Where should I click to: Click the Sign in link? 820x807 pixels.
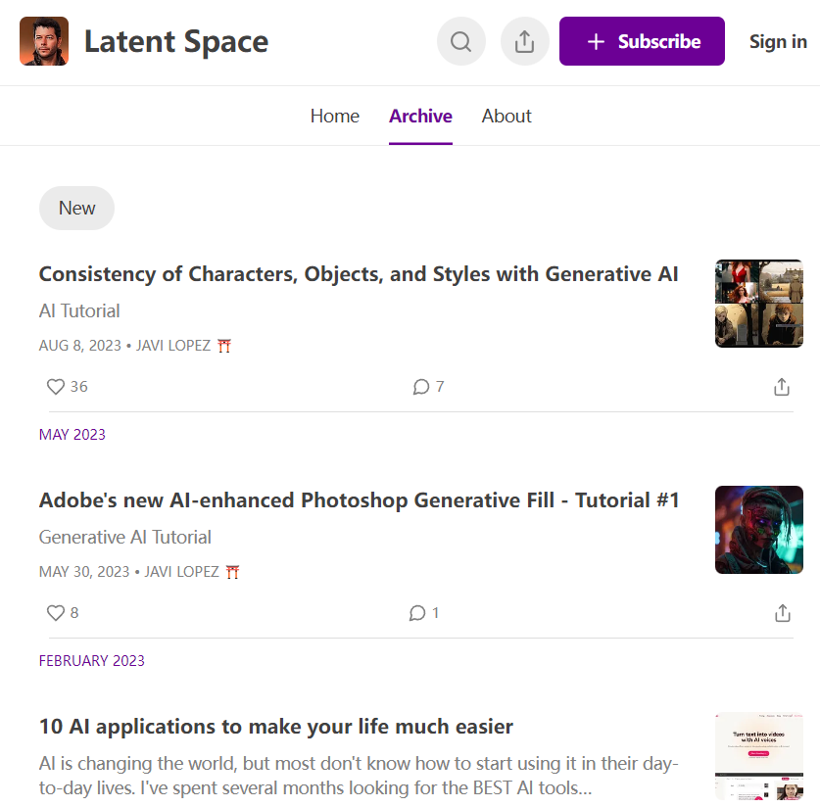coord(778,41)
